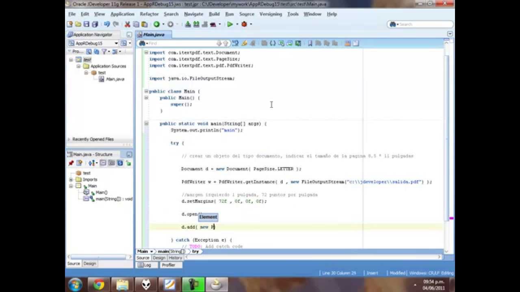The height and width of the screenshot is (292, 520).
Task: Click the red Debug bug icon
Action: (x=244, y=24)
